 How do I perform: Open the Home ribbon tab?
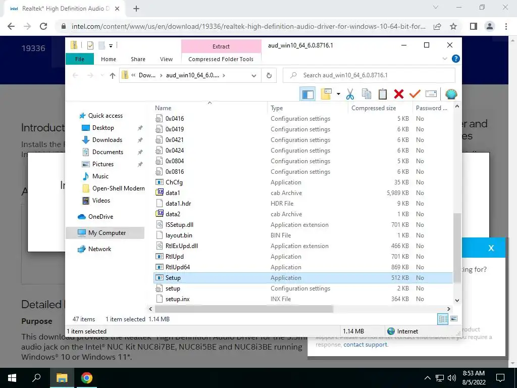[x=109, y=59]
